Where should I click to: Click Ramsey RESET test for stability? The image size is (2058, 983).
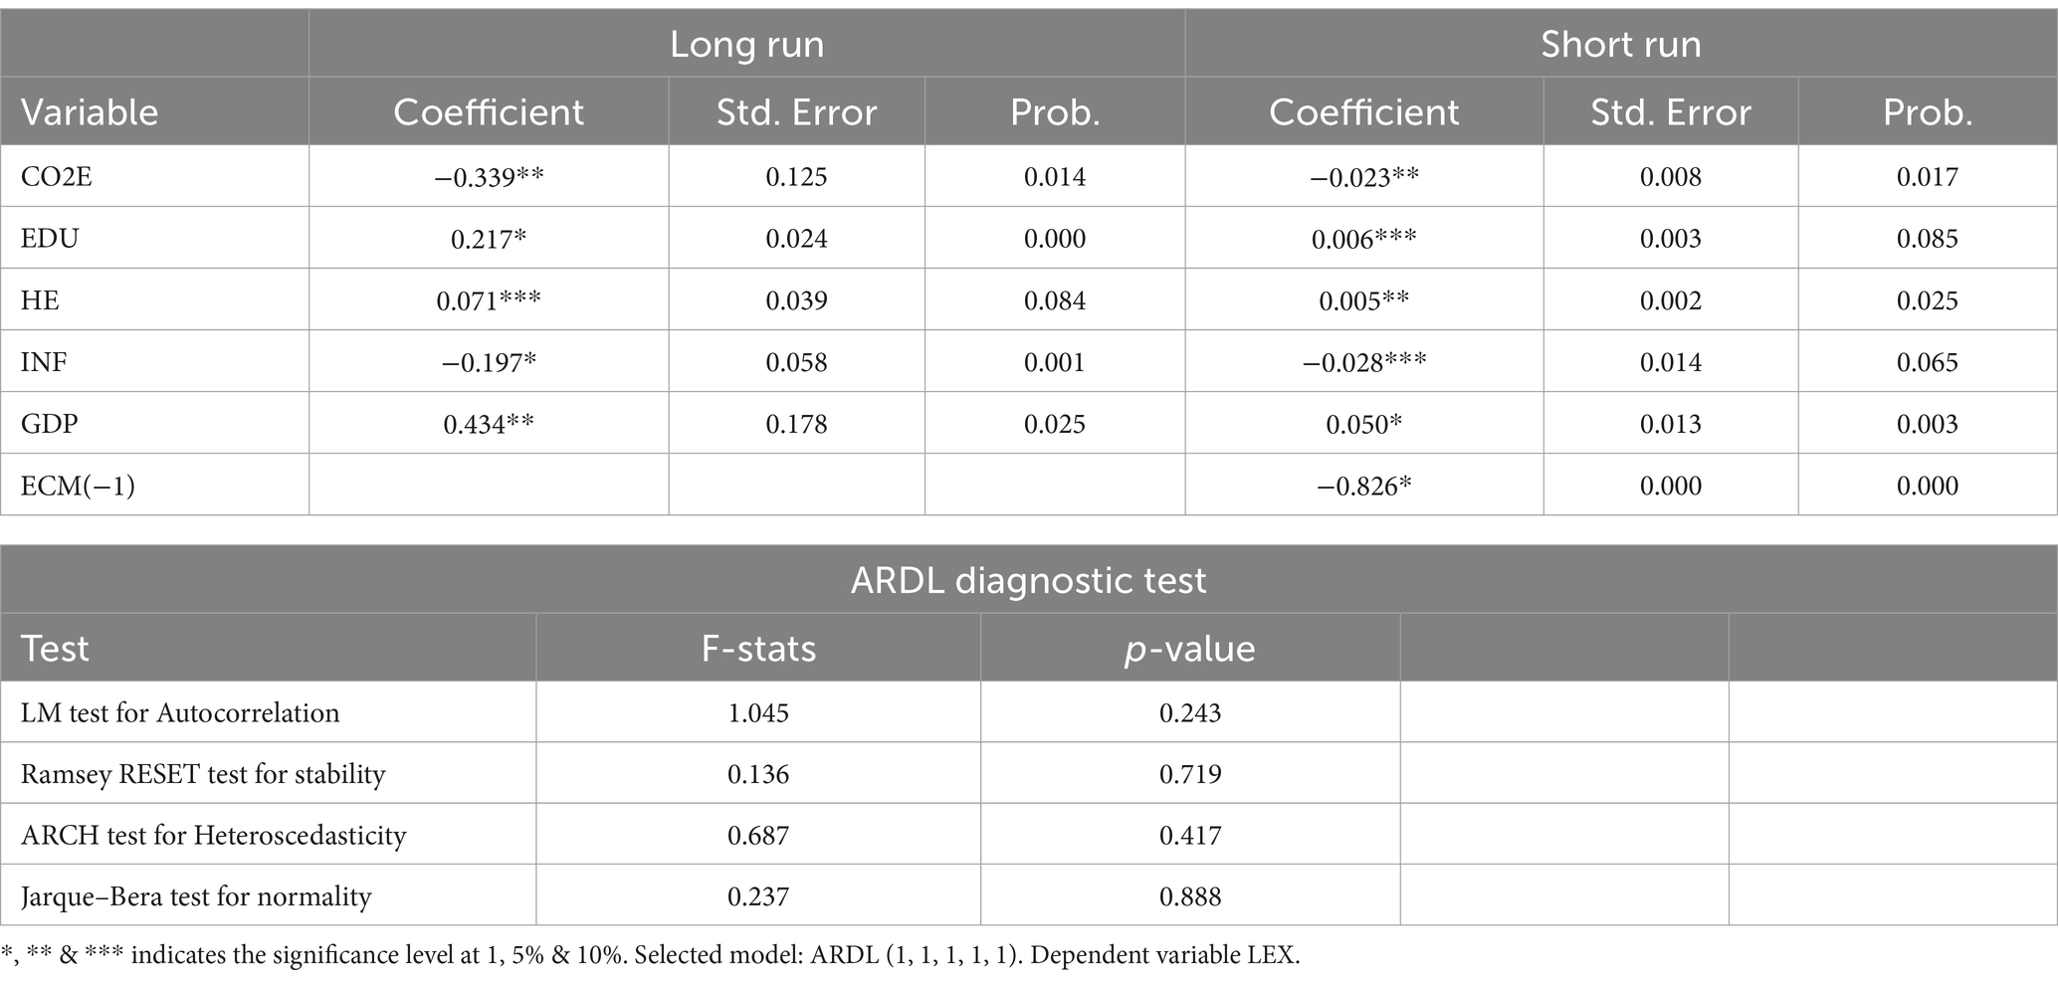[x=203, y=774]
